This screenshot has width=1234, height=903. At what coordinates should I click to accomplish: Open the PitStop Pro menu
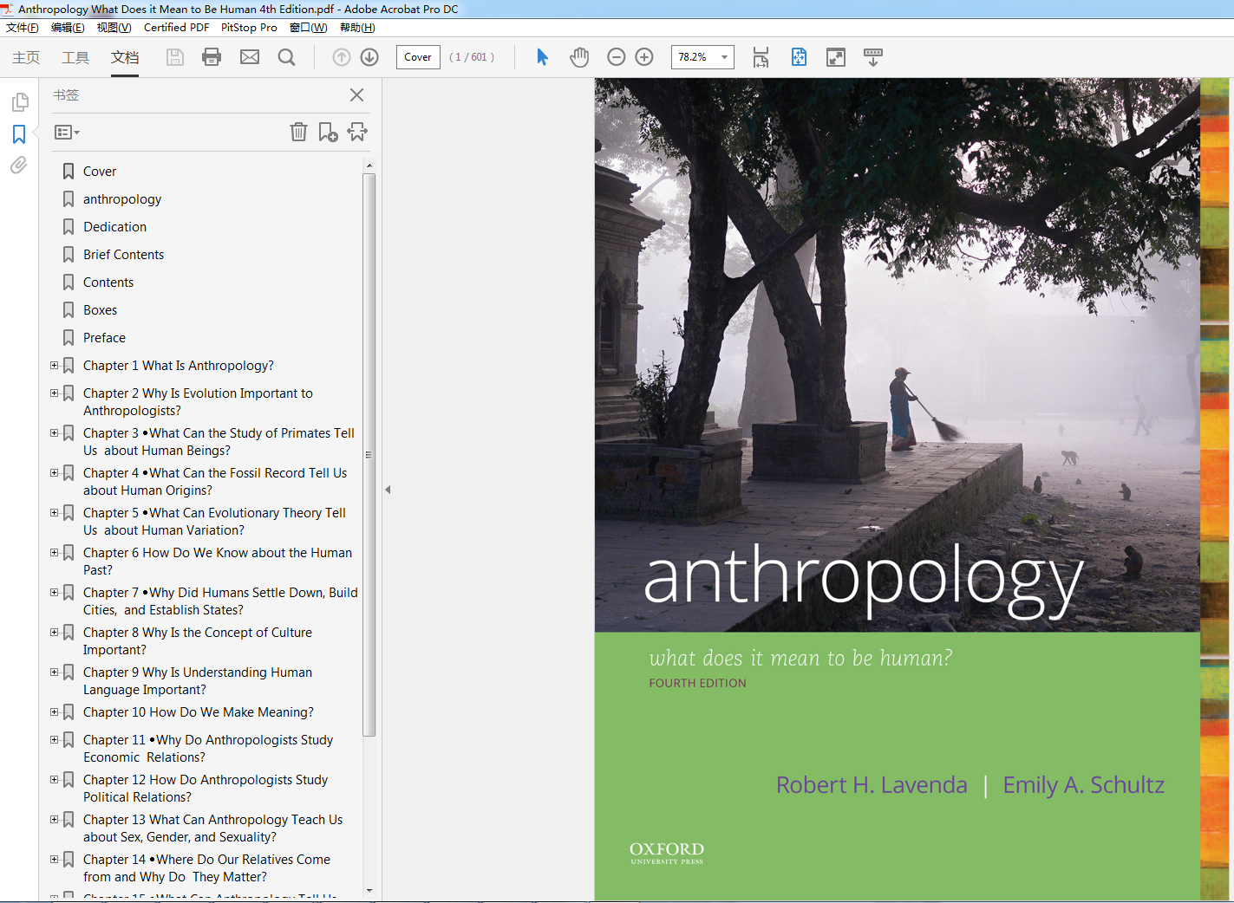click(x=249, y=28)
